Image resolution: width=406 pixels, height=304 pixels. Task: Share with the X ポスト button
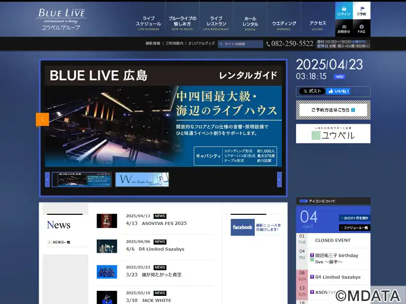312,91
